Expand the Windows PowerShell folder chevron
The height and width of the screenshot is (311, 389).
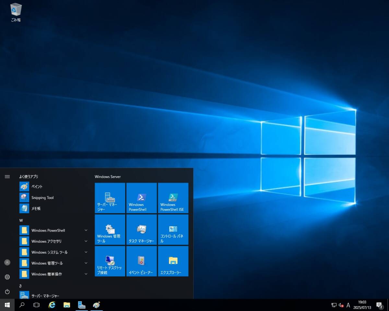point(86,230)
